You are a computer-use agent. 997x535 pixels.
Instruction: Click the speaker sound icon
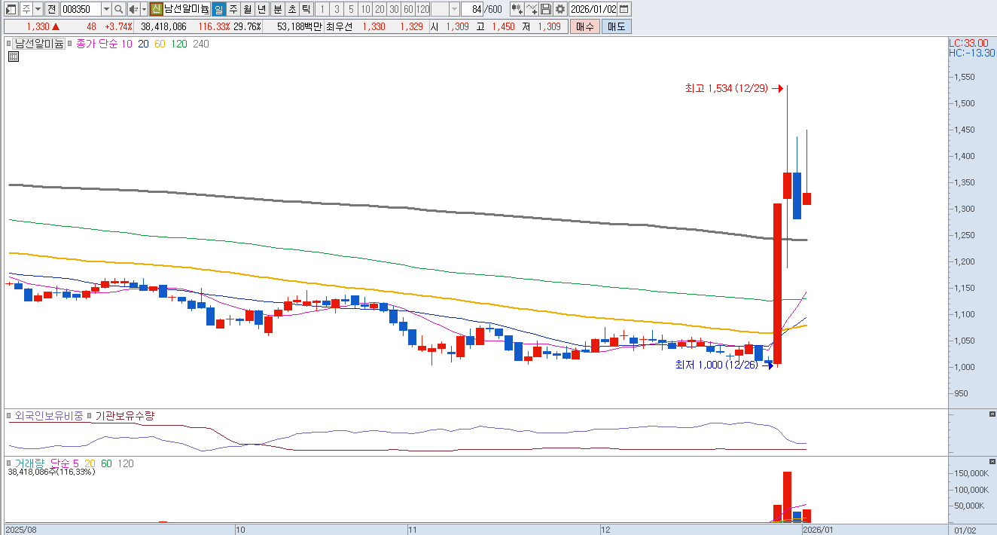[133, 9]
